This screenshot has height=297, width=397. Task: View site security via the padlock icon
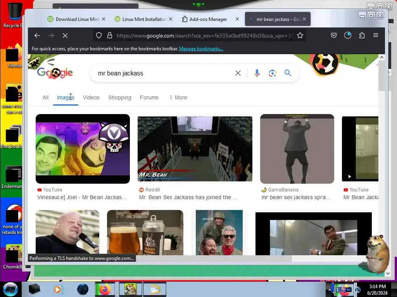[x=109, y=36]
